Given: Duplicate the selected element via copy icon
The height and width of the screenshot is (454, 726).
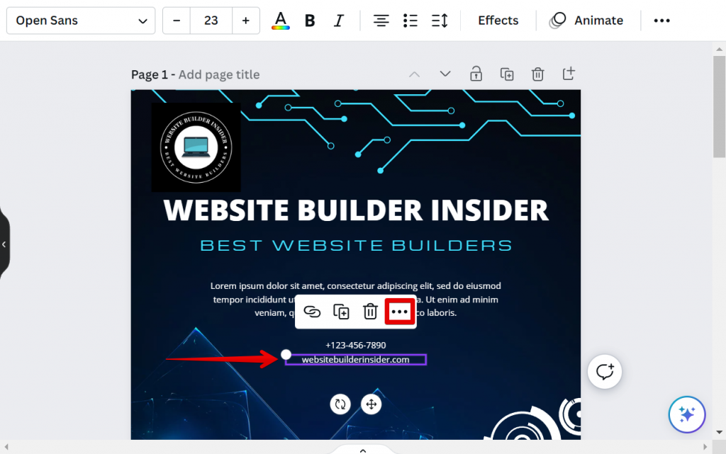Looking at the screenshot, I should (x=341, y=312).
